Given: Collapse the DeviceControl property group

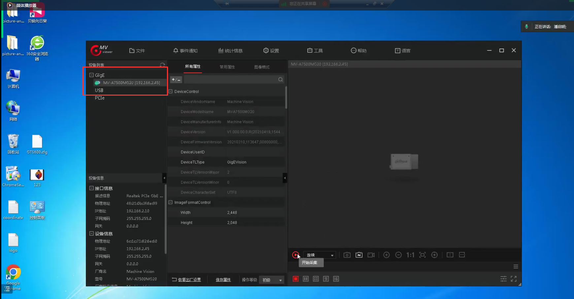Looking at the screenshot, I should point(171,91).
